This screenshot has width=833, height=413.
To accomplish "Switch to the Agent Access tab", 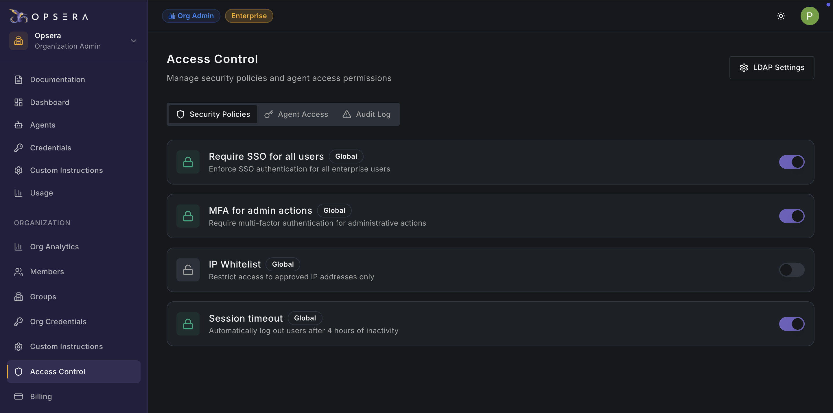I will click(296, 114).
